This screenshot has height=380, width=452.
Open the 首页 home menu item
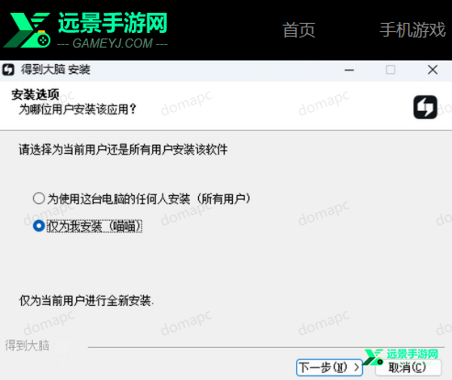click(x=299, y=30)
